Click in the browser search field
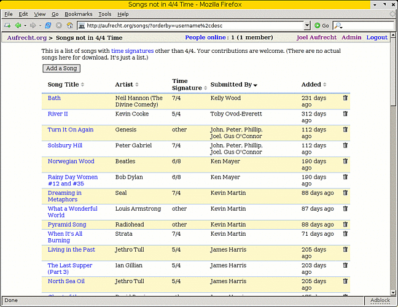Image resolution: width=398 pixels, height=307 pixels. [365, 26]
